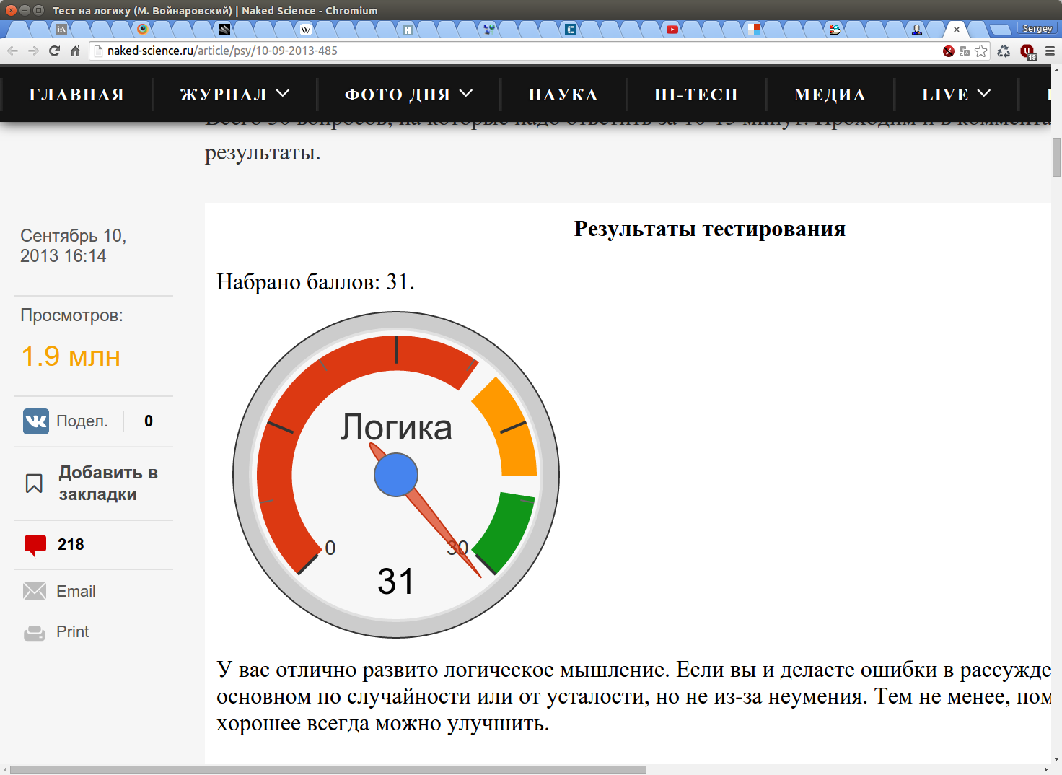Click the blocked Flash plugin icon
Viewport: 1062px width, 775px height.
click(949, 51)
